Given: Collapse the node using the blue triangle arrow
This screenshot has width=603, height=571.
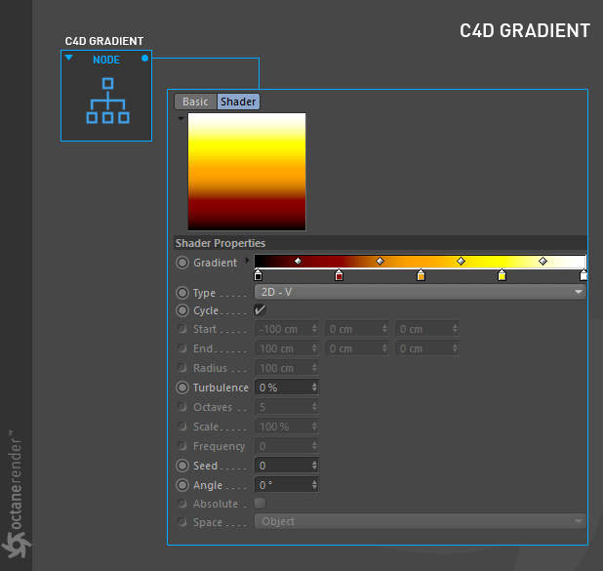Looking at the screenshot, I should point(69,58).
